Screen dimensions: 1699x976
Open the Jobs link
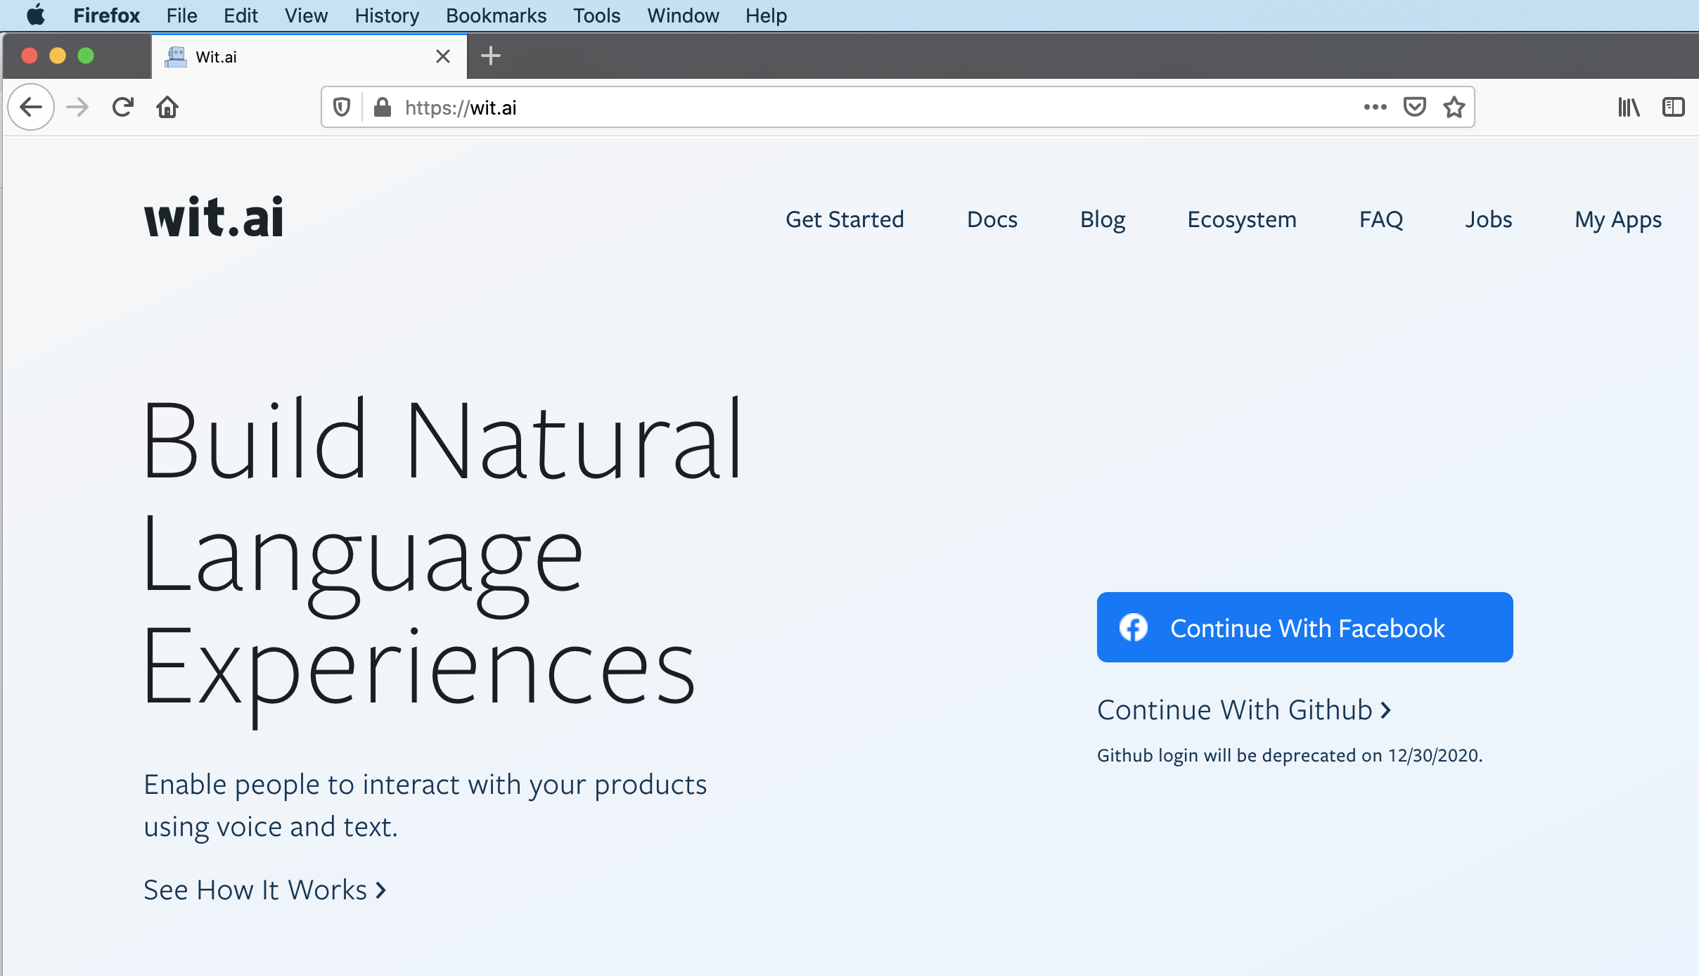point(1488,219)
